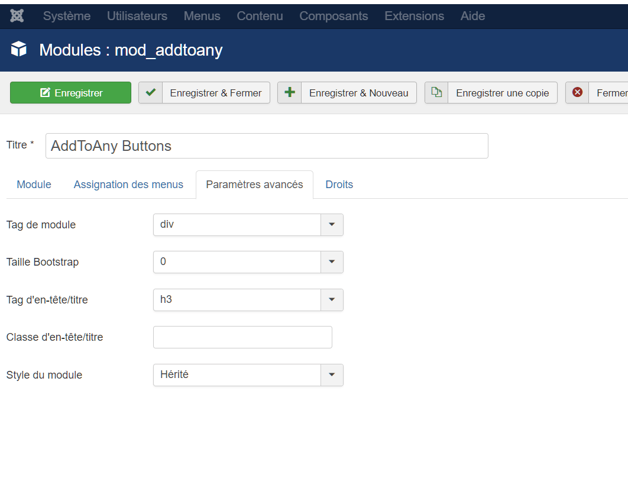Click the Tag de module label
628x491 pixels.
coord(41,224)
